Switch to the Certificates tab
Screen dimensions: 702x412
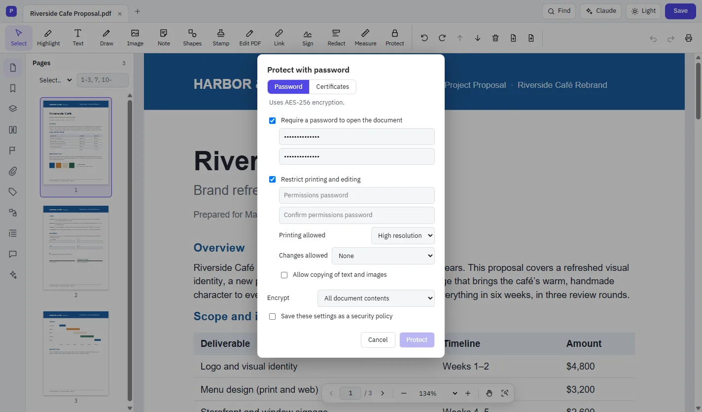tap(333, 87)
